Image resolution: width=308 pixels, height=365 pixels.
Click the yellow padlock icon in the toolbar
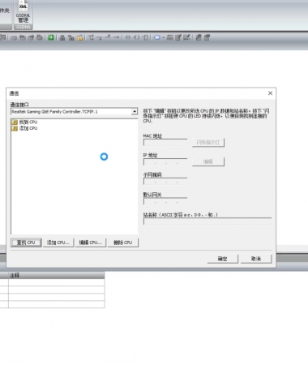(x=79, y=37)
